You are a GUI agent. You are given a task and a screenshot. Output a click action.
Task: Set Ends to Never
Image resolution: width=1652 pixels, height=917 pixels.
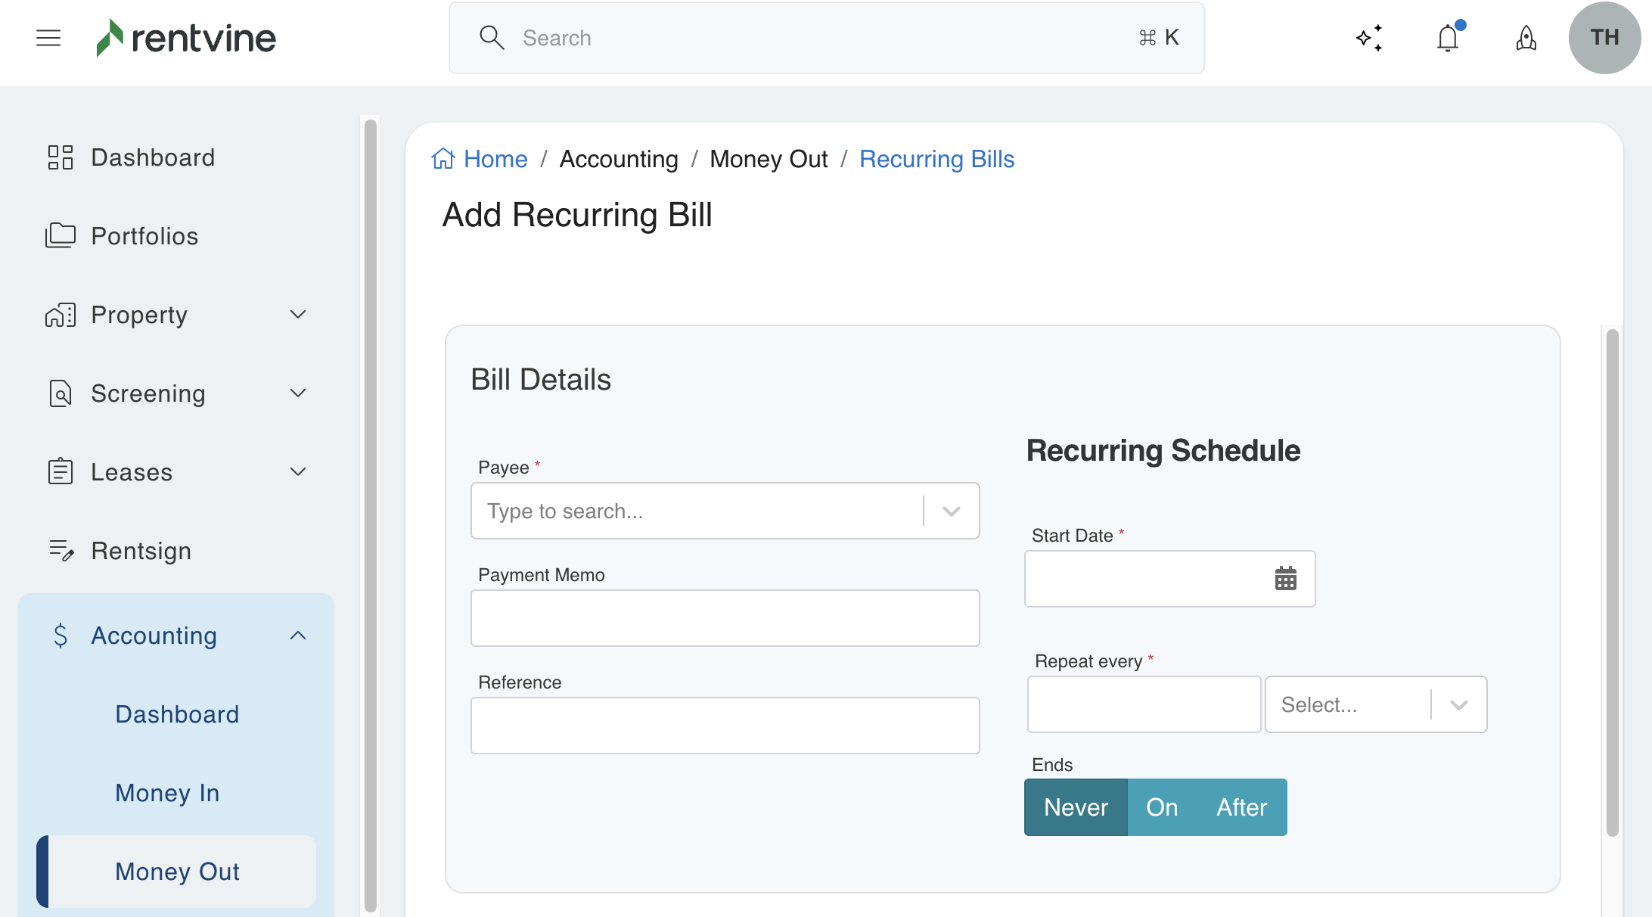pos(1076,807)
